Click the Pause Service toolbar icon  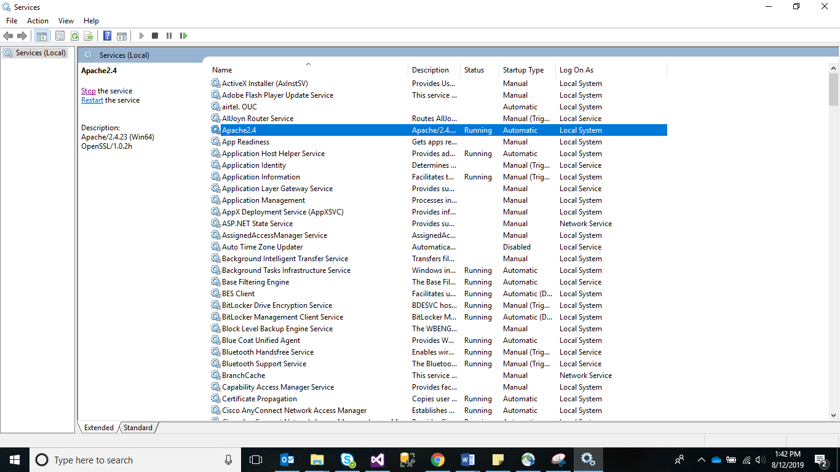[169, 36]
